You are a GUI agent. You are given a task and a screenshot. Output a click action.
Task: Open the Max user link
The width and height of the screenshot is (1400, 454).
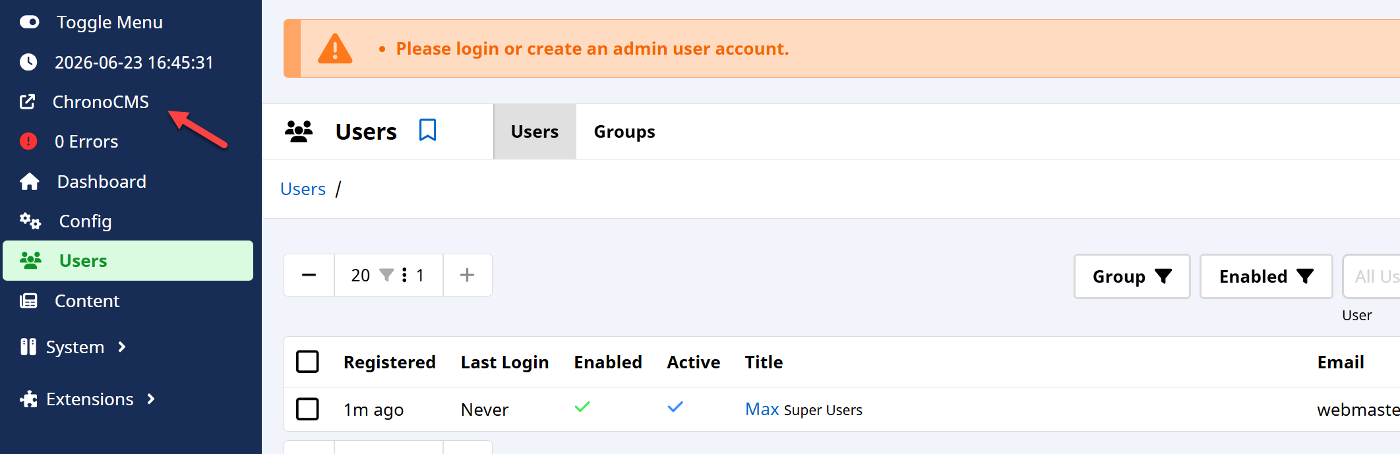click(762, 409)
